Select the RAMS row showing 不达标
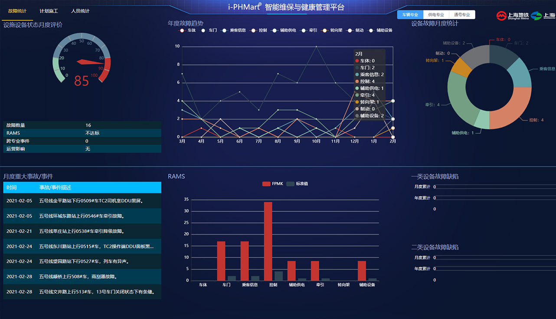The height and width of the screenshot is (319, 556). 82,133
